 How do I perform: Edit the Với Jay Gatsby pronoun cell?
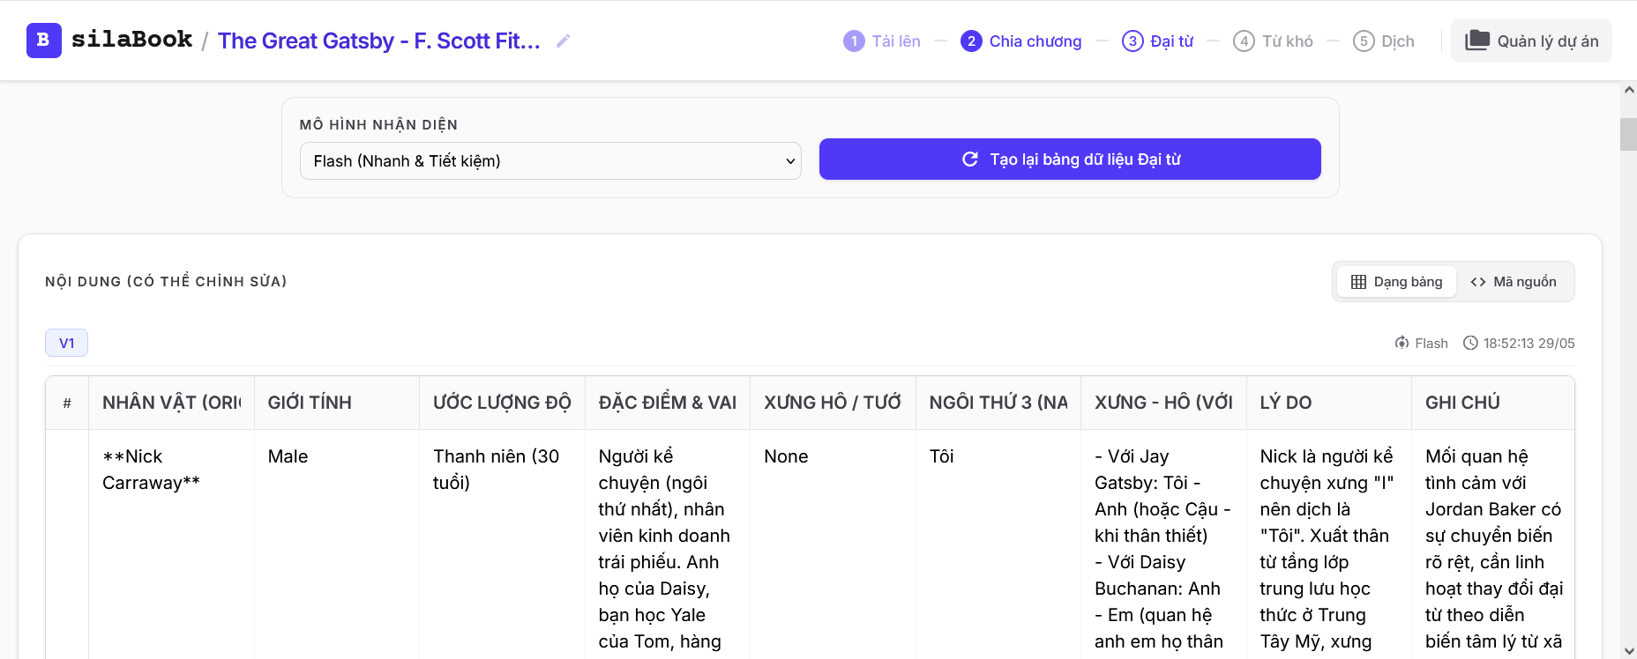[x=1163, y=544]
